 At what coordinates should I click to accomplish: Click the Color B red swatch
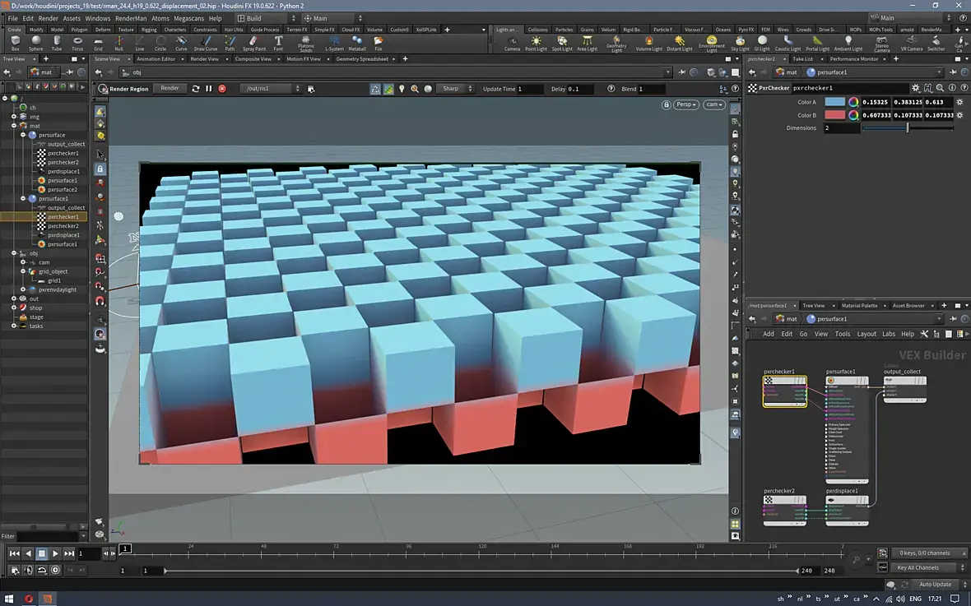pos(834,115)
